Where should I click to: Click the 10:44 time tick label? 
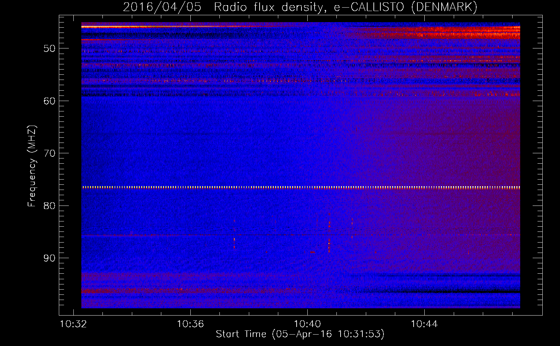[424, 324]
